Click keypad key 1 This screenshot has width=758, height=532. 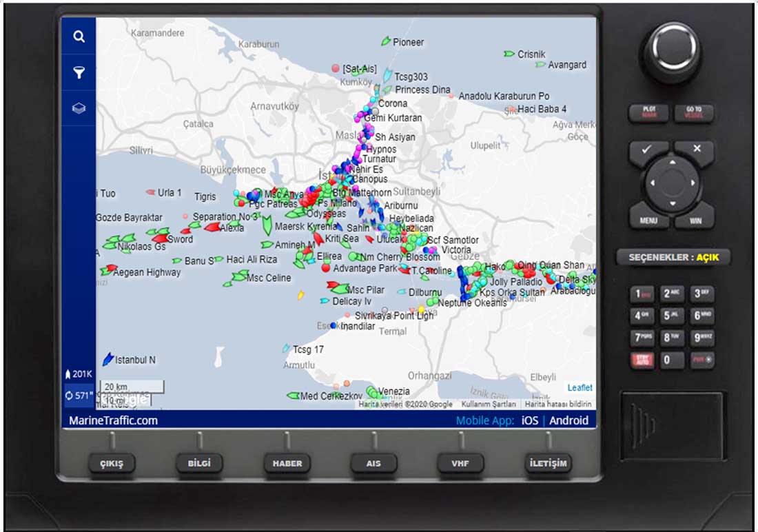pyautogui.click(x=642, y=294)
